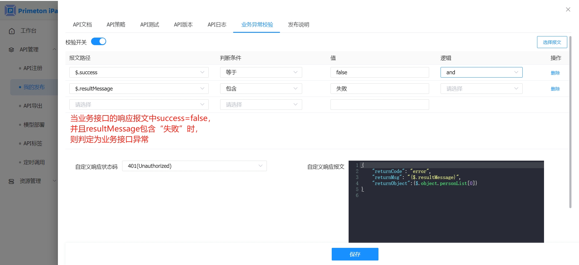Open the 工作台 home icon
The image size is (579, 265).
pyautogui.click(x=12, y=31)
